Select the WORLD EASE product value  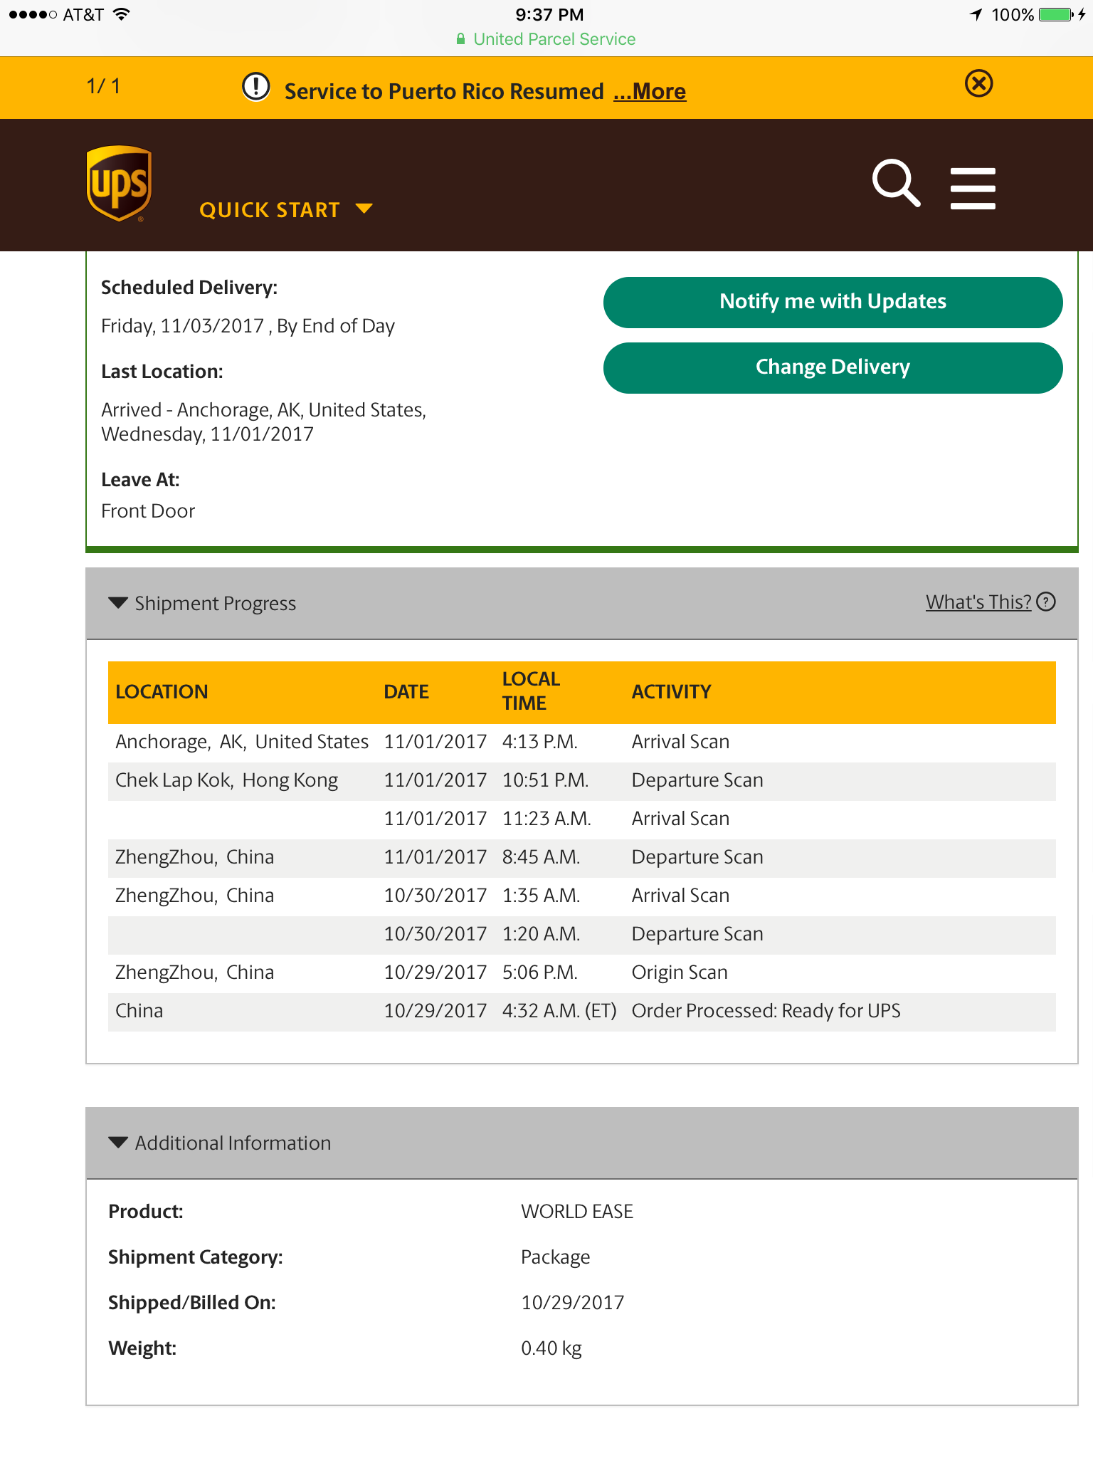pos(577,1212)
